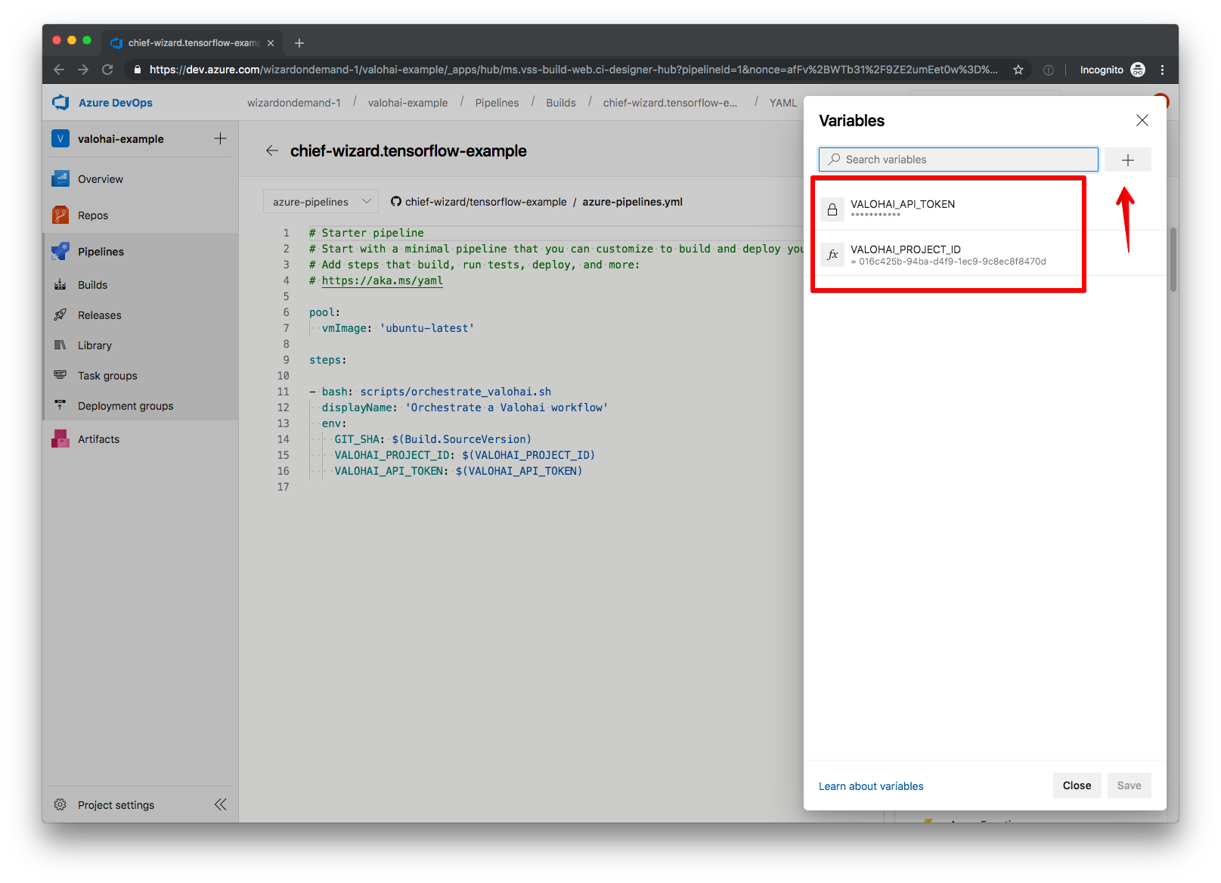Open the Deployment groups icon
Screen dimensions: 1221x883
[60, 406]
